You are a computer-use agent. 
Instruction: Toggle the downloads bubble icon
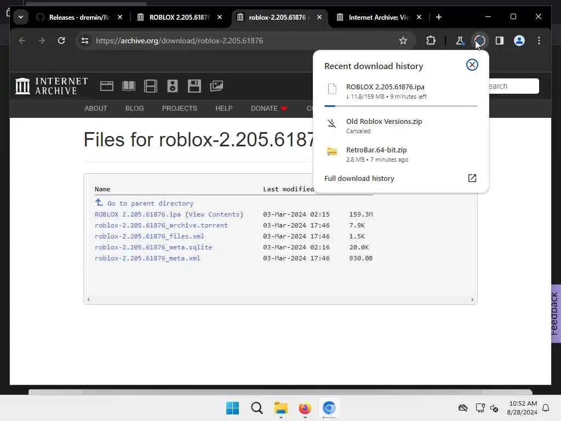tap(480, 41)
